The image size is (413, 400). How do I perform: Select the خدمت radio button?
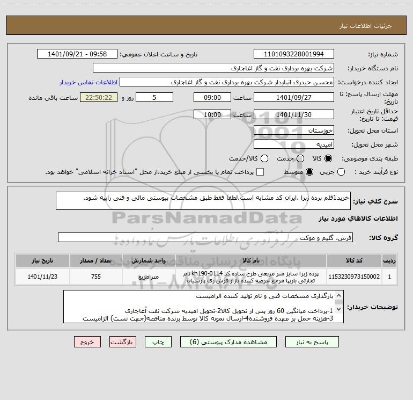coord(300,158)
